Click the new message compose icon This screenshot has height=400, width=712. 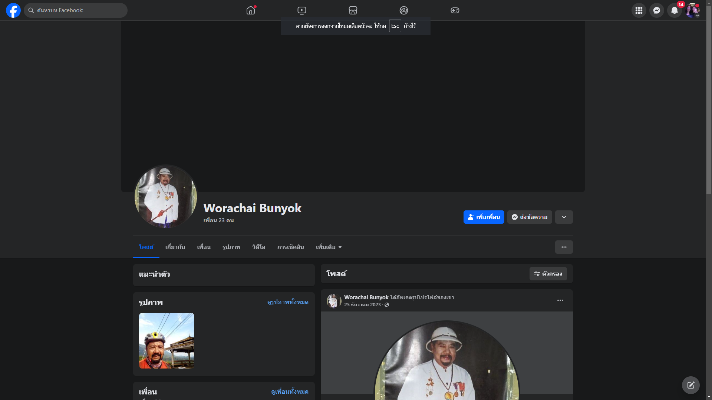[691, 385]
